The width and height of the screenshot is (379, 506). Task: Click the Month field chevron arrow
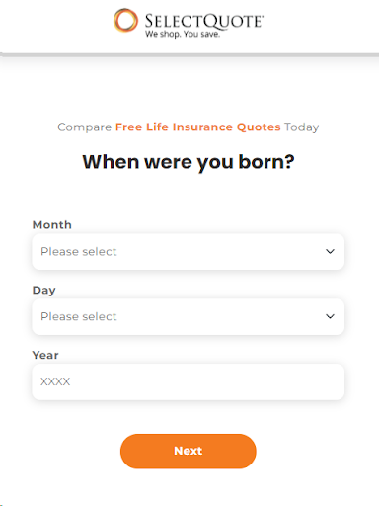click(x=330, y=251)
